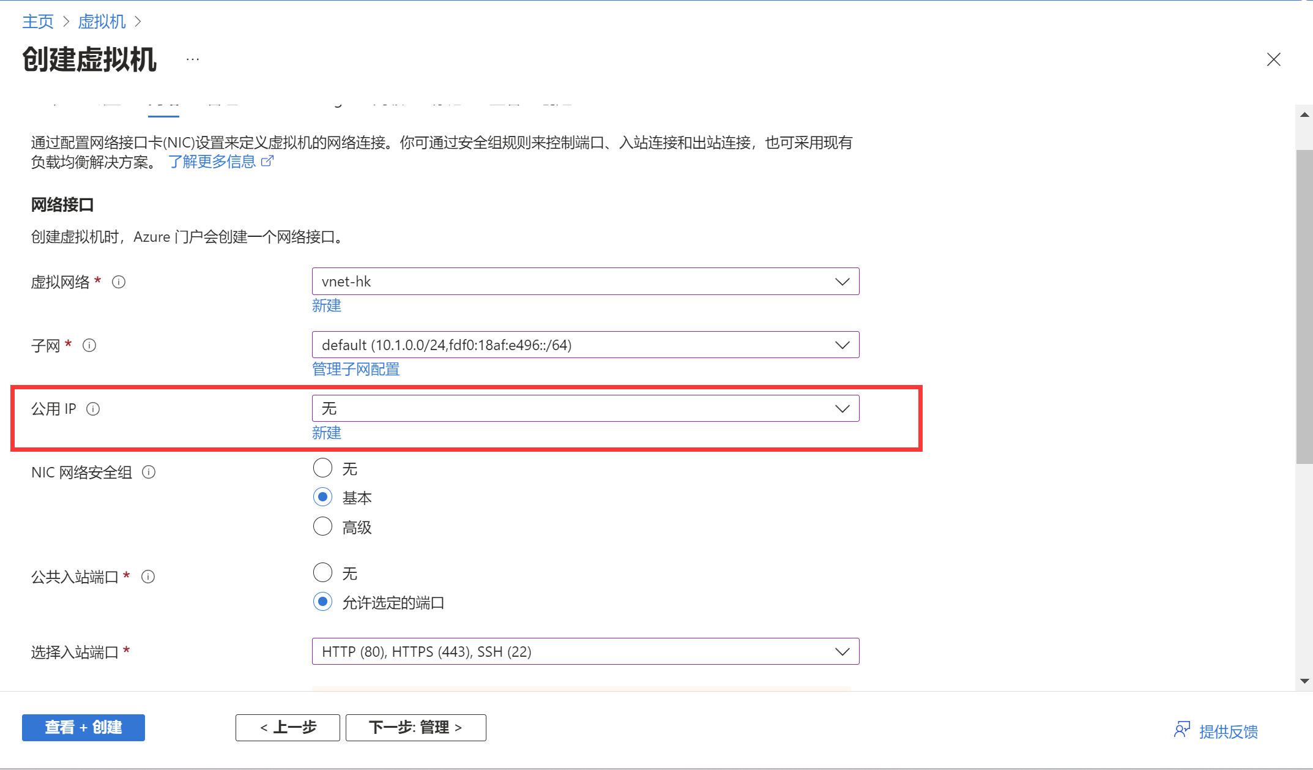
Task: Click info icon beside 公用 IP label
Action: click(93, 409)
